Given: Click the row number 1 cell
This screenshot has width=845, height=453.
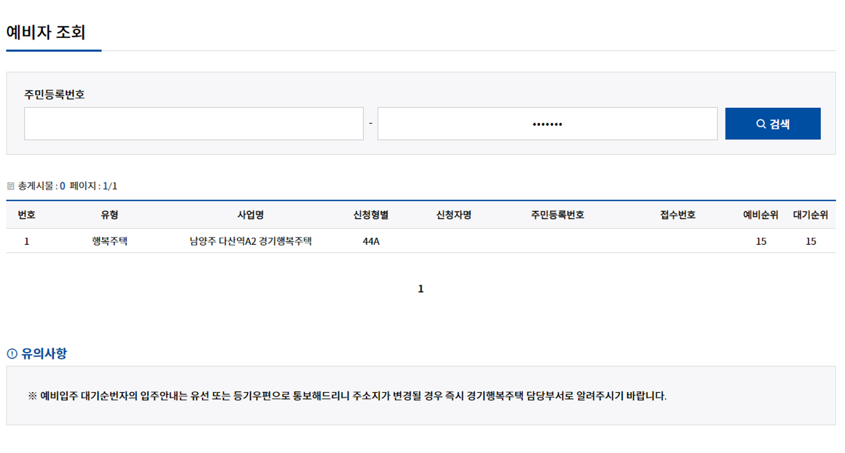Looking at the screenshot, I should tap(27, 241).
